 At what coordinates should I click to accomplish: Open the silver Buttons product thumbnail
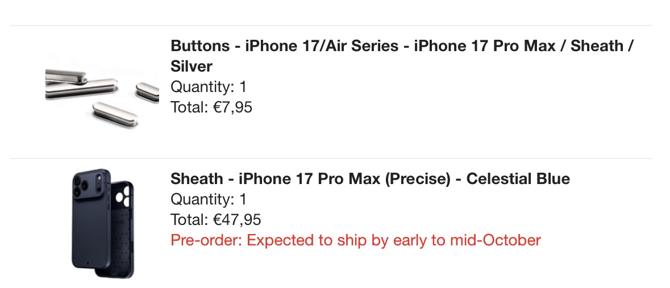pyautogui.click(x=102, y=91)
